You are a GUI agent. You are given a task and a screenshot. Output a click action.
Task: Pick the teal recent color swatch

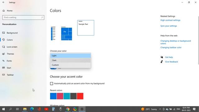[x=67, y=96]
